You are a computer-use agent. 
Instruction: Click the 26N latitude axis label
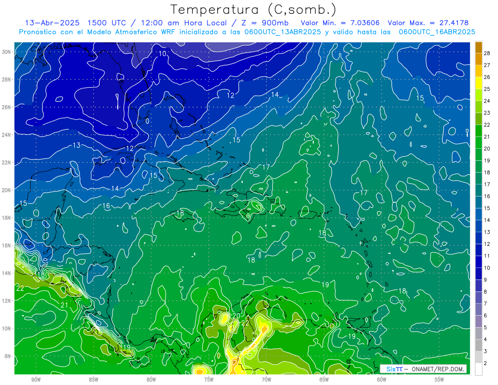(7, 107)
